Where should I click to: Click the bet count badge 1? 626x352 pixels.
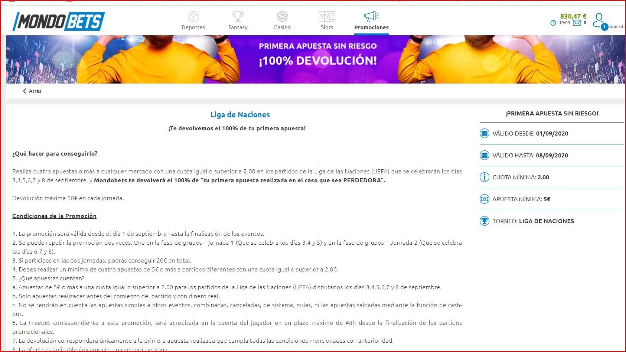point(604,27)
